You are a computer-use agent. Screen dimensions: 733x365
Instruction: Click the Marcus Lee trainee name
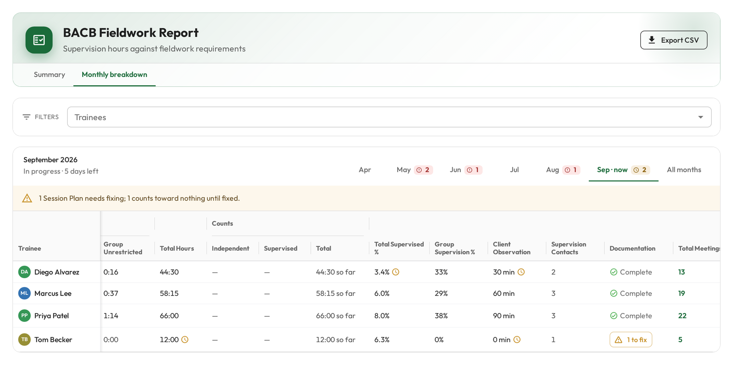(53, 293)
